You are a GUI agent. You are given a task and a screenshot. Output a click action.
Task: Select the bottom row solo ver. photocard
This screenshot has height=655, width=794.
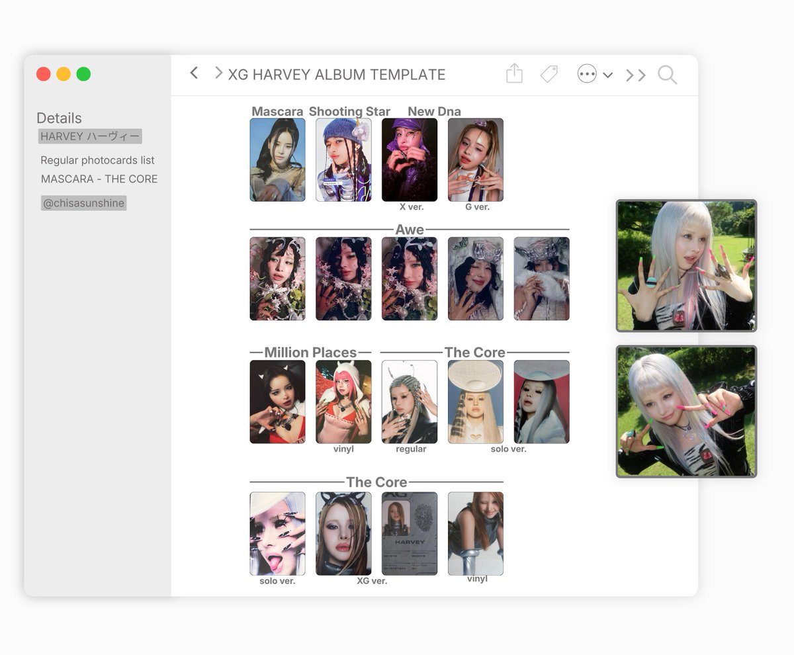click(277, 533)
